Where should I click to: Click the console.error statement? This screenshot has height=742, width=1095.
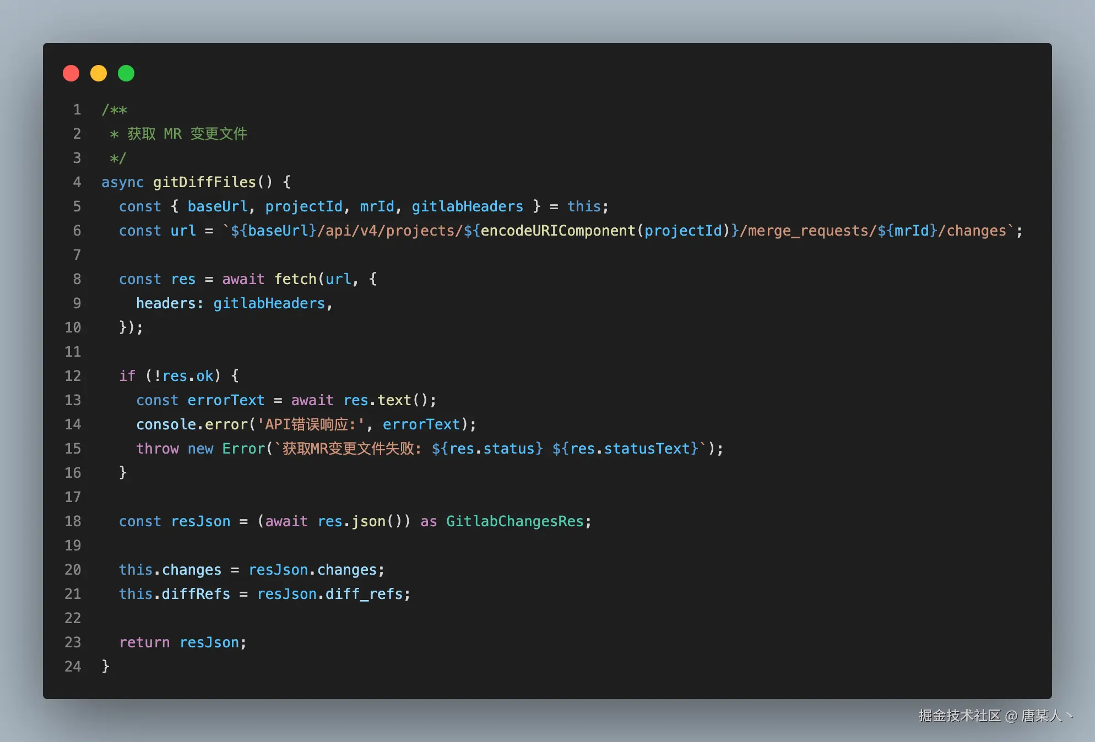pyautogui.click(x=192, y=424)
